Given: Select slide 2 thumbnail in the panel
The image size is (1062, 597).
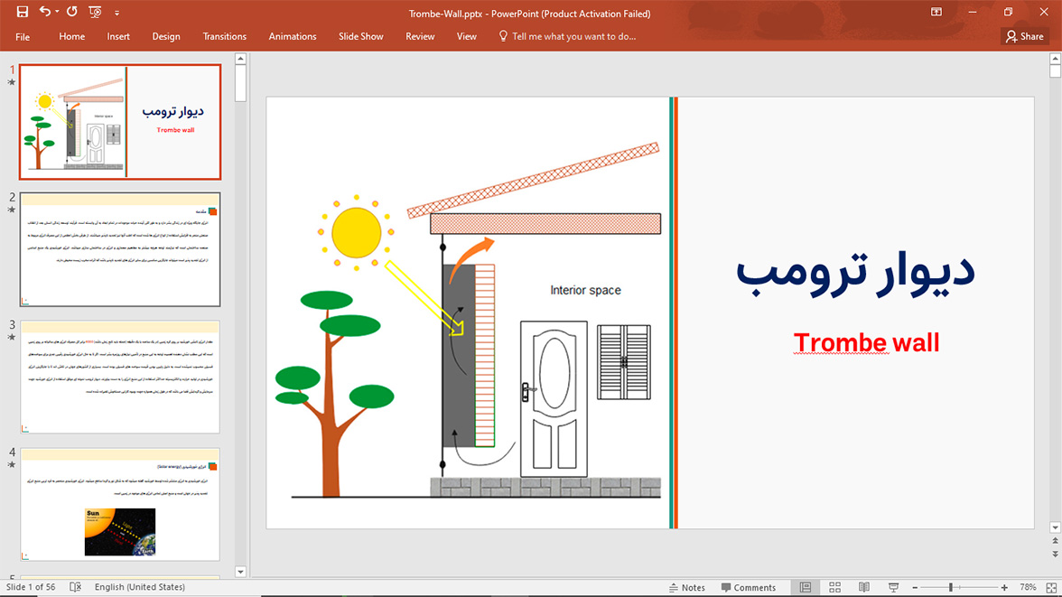Looking at the screenshot, I should [x=120, y=249].
